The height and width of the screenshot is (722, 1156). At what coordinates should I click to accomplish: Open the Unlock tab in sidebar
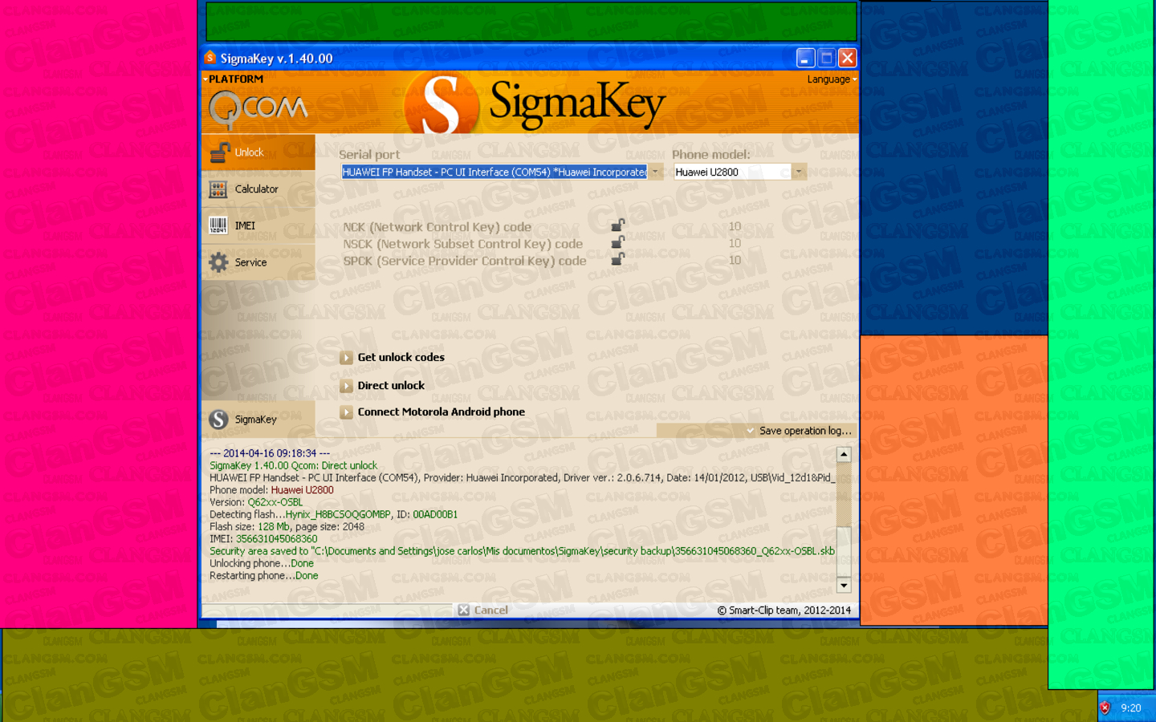point(258,152)
